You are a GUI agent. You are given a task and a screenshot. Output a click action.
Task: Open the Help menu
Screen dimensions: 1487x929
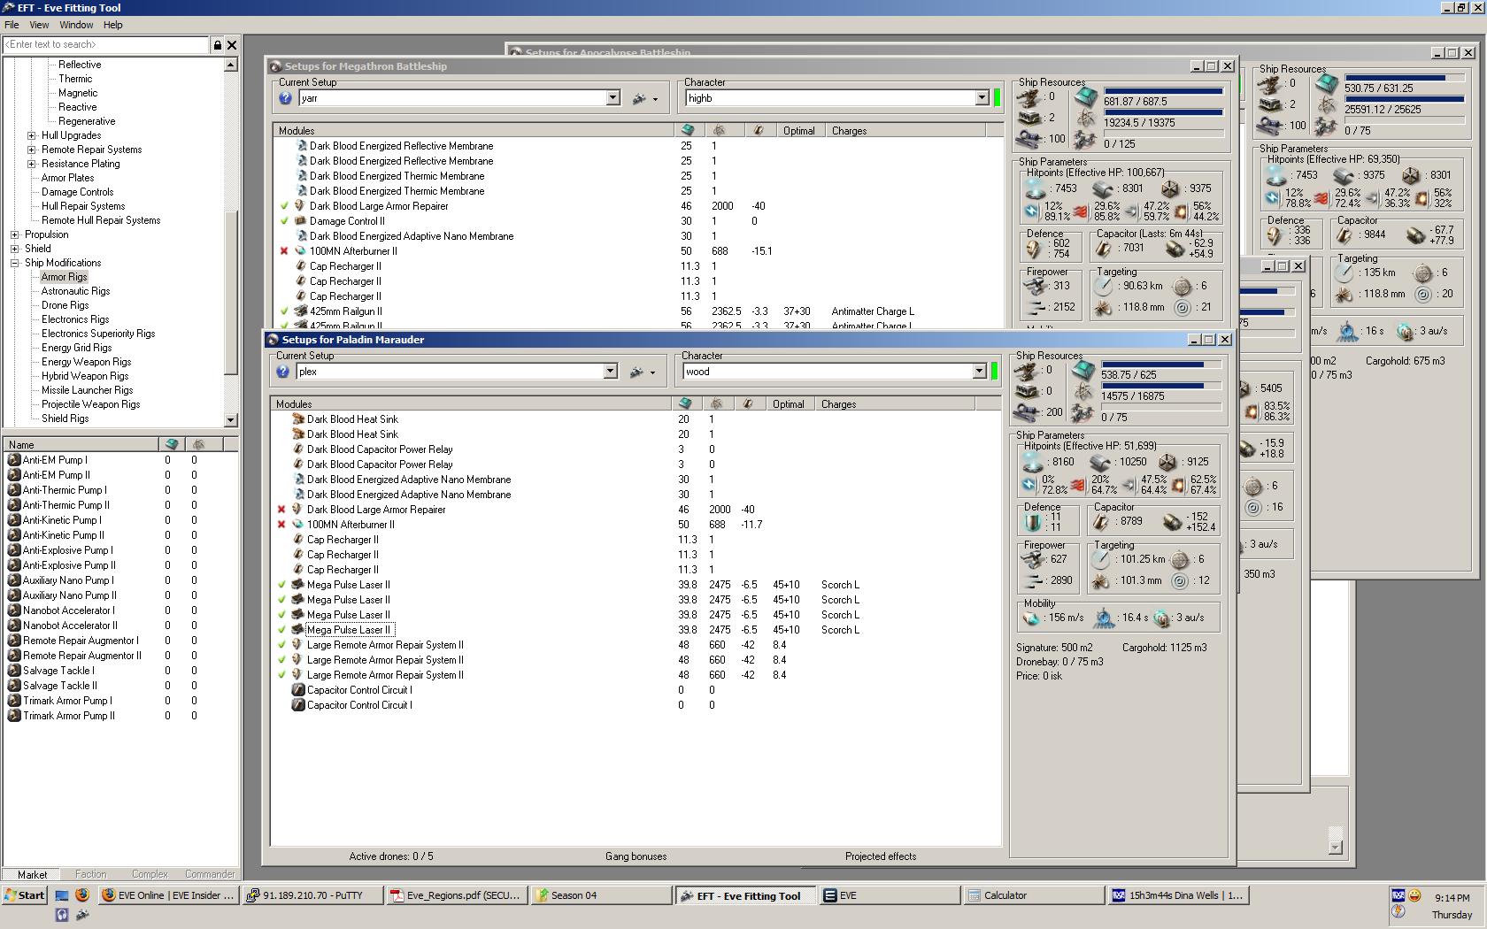click(113, 25)
